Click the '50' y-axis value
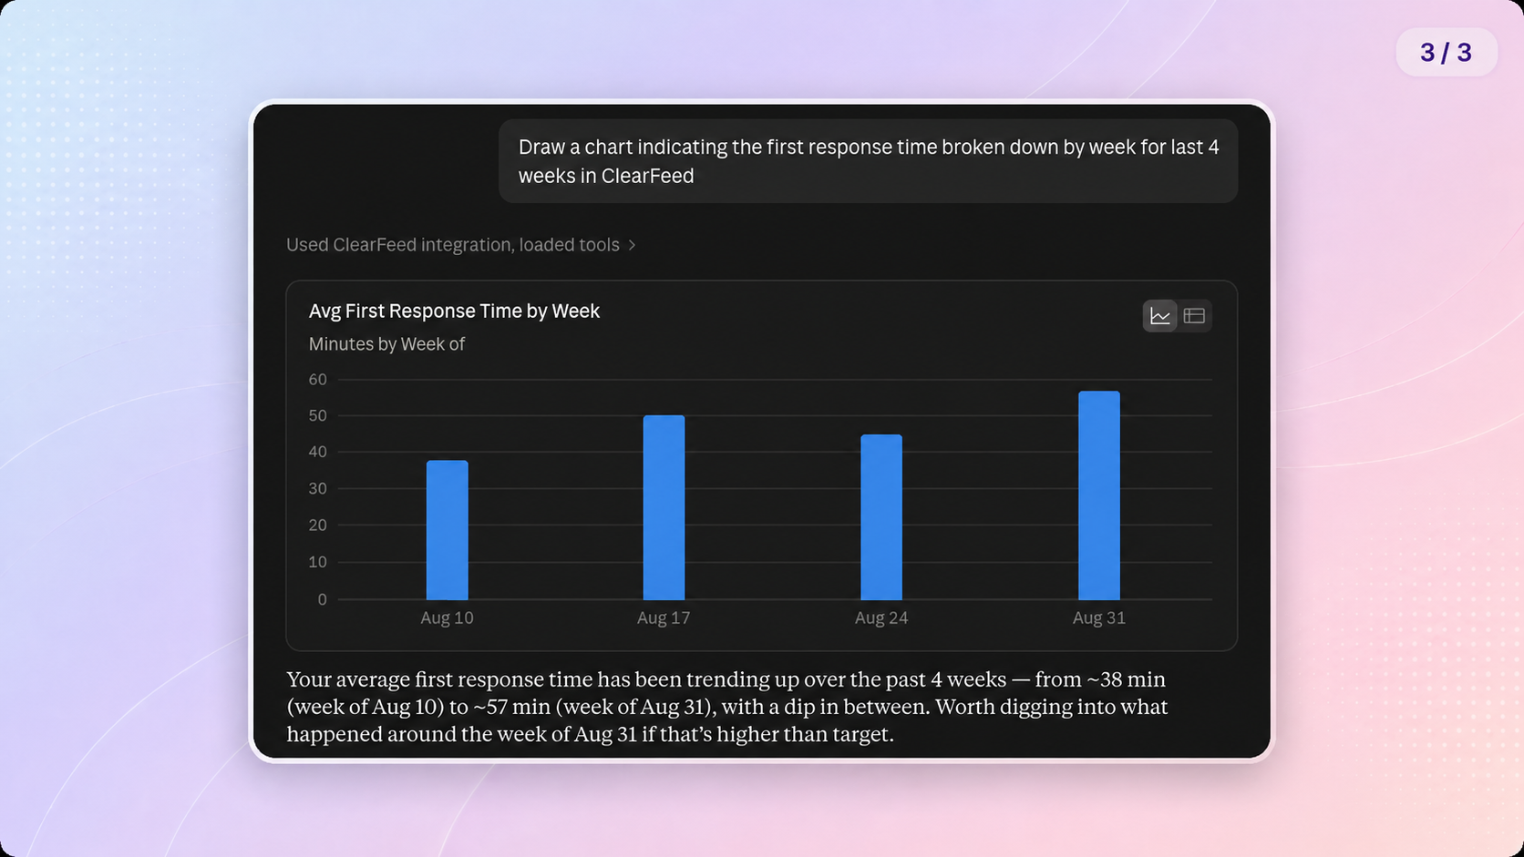The height and width of the screenshot is (857, 1524). click(317, 416)
